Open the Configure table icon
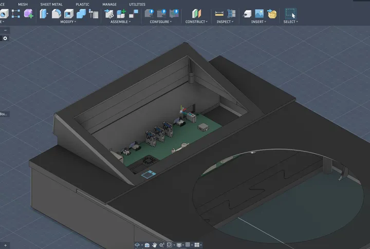 tap(162, 14)
